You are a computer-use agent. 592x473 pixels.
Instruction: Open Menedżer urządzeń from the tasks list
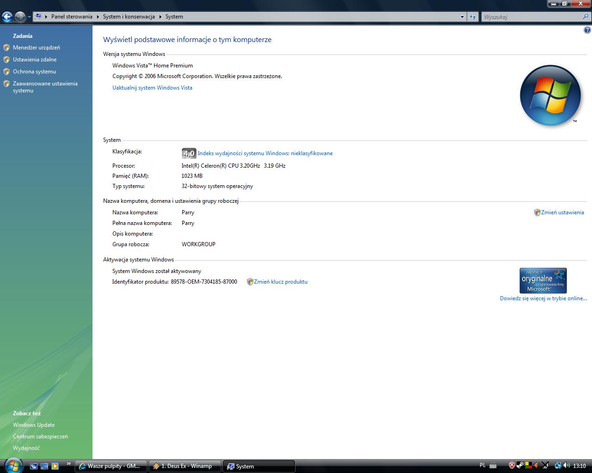tap(37, 48)
